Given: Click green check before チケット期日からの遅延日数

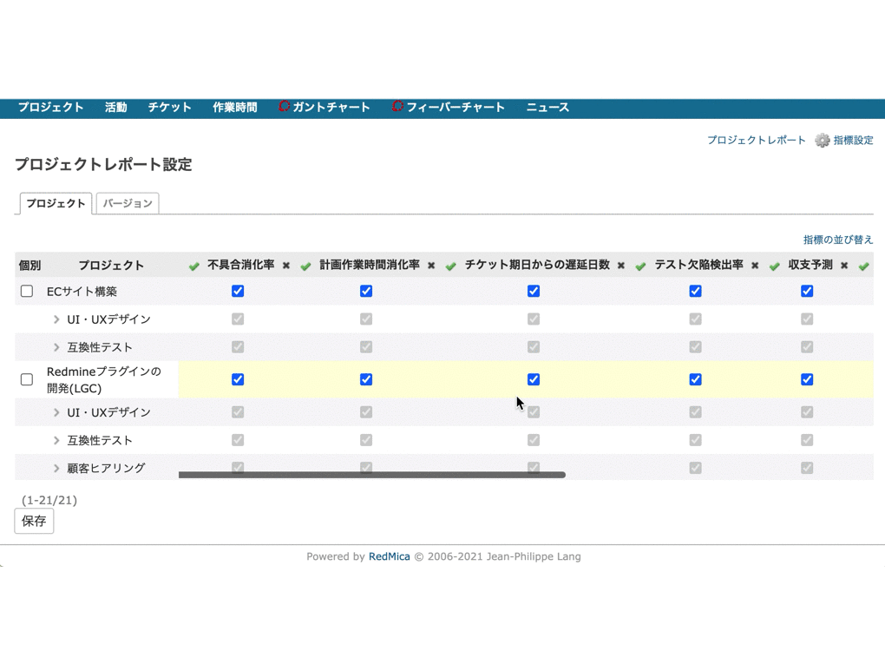Looking at the screenshot, I should click(x=450, y=266).
